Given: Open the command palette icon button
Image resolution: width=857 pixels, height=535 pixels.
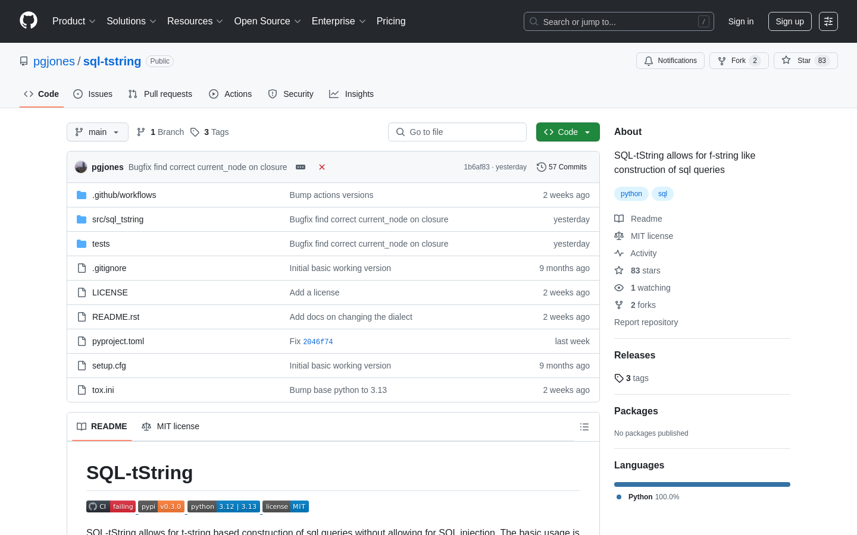Looking at the screenshot, I should 828,21.
